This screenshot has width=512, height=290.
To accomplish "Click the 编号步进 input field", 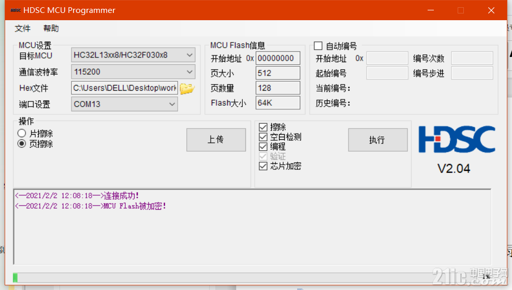I will [472, 73].
